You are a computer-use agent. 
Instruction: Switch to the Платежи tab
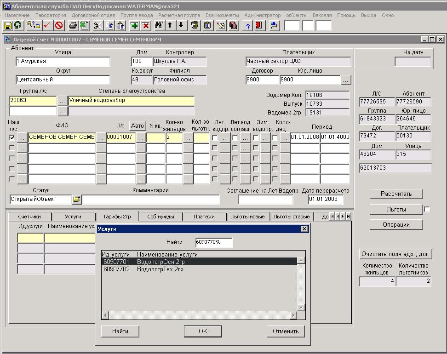tap(204, 217)
